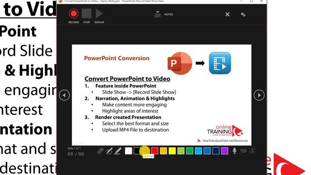The width and height of the screenshot is (311, 175).
Task: Pick the yellow ink color
Action: [172, 151]
